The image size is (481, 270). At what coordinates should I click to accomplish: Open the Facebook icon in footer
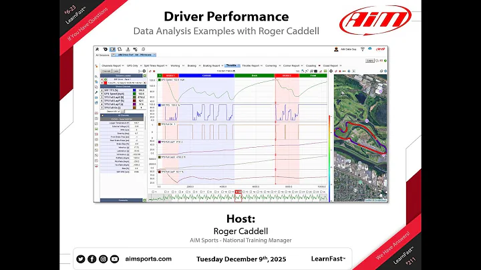click(x=92, y=259)
